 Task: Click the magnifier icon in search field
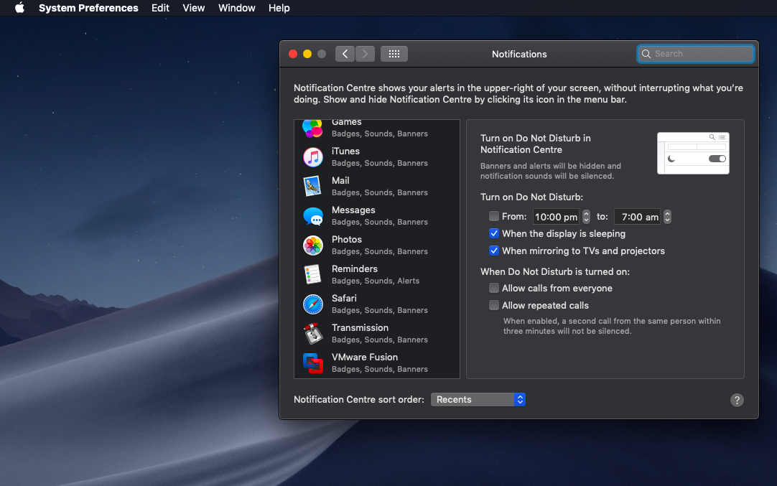pyautogui.click(x=646, y=54)
